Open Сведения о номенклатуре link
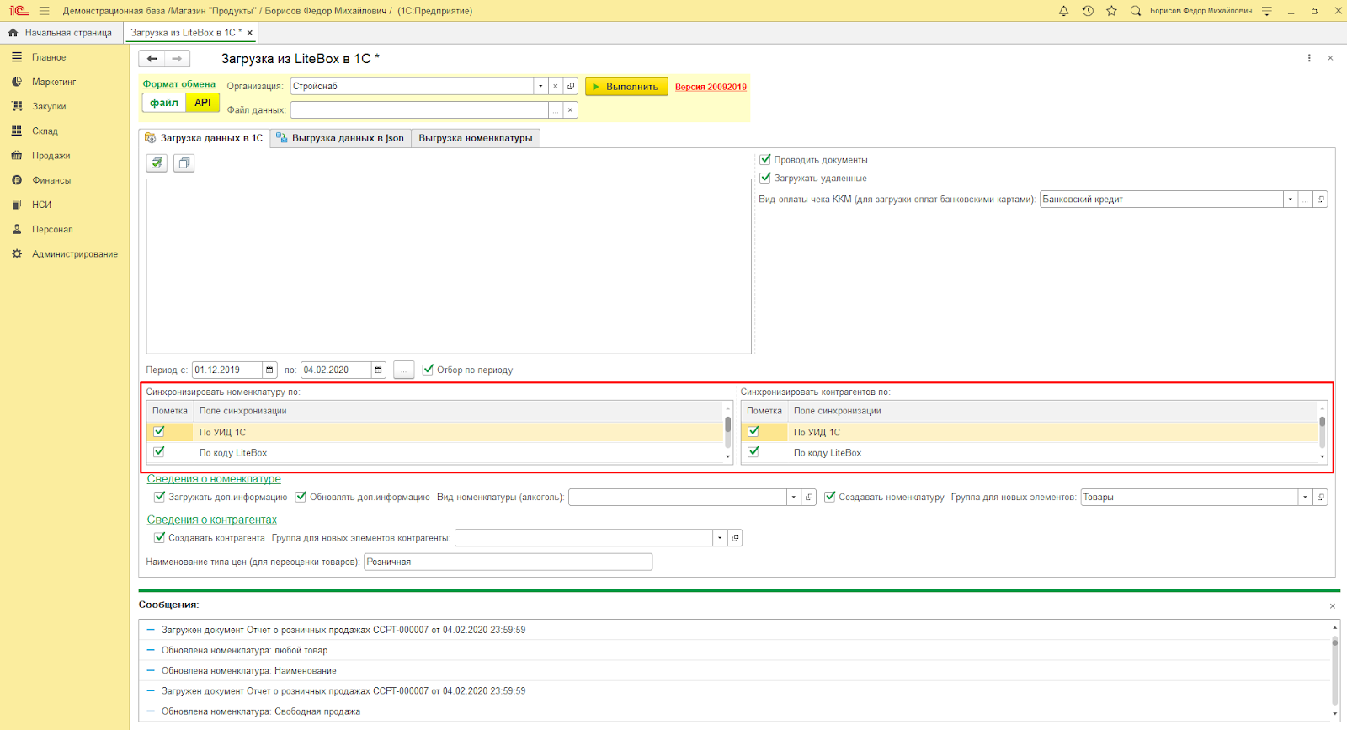Viewport: 1347px width, 730px height. [x=214, y=479]
